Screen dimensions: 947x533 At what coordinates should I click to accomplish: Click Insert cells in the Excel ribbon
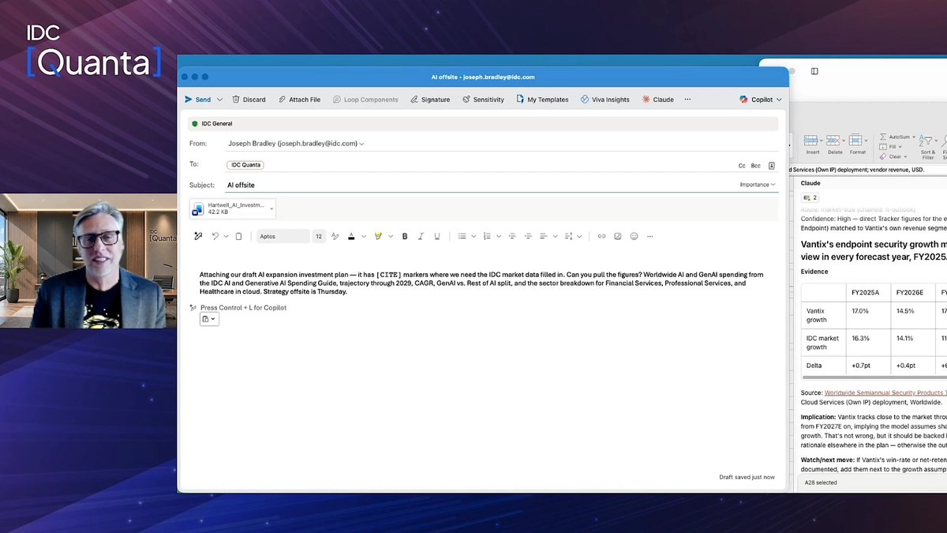[x=813, y=144]
